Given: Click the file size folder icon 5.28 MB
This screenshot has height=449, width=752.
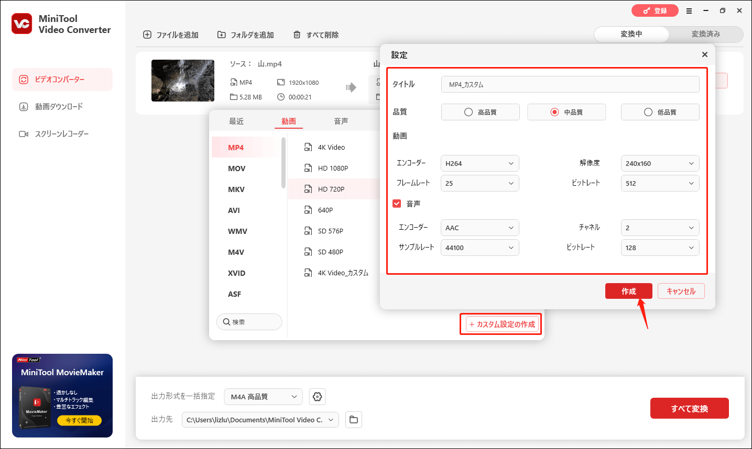Looking at the screenshot, I should [x=234, y=97].
